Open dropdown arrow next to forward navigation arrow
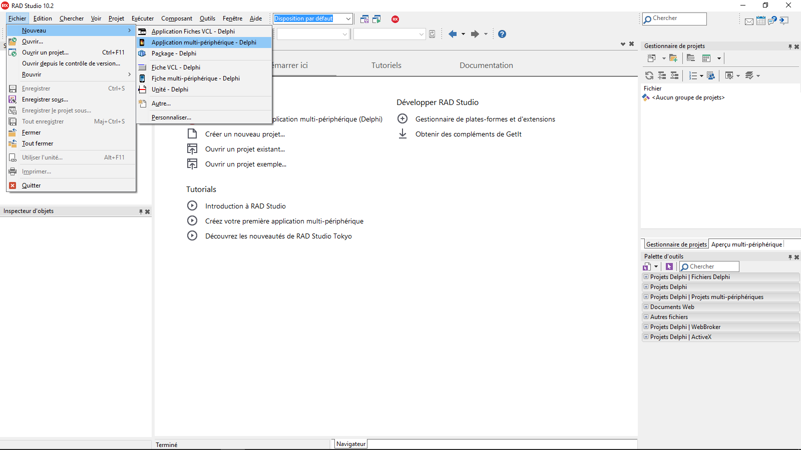Image resolution: width=801 pixels, height=450 pixels. (486, 34)
